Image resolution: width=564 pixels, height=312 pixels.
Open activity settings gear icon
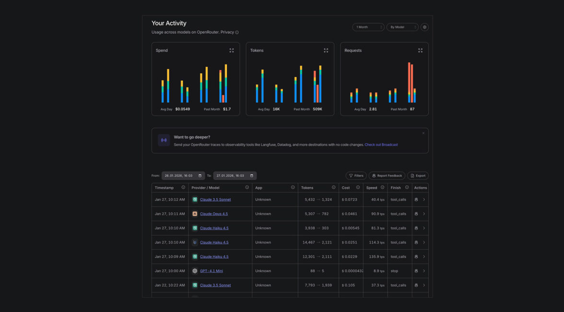(424, 27)
